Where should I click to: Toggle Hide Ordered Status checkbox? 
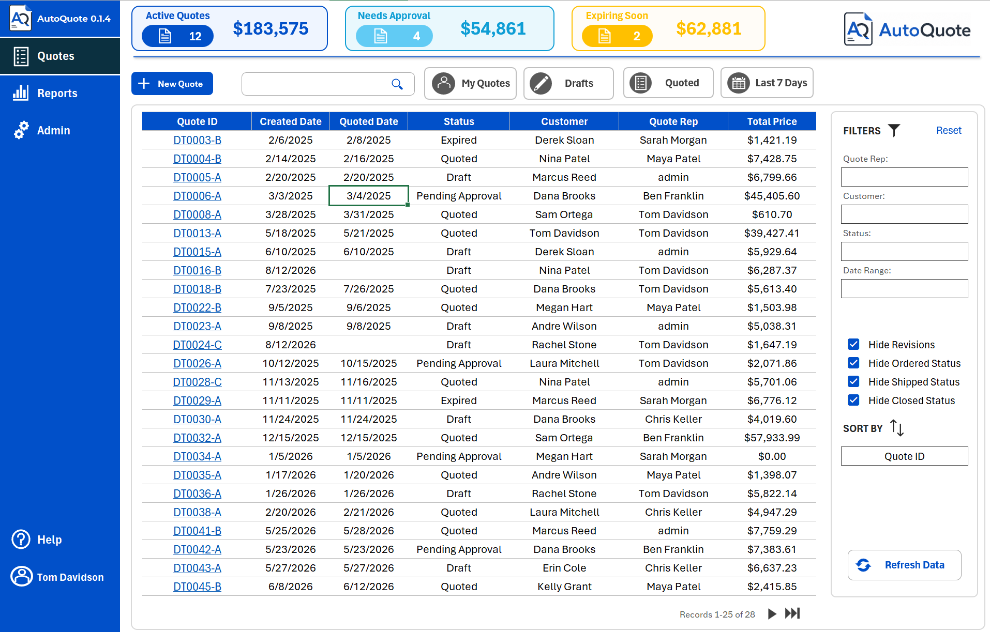[x=853, y=363]
